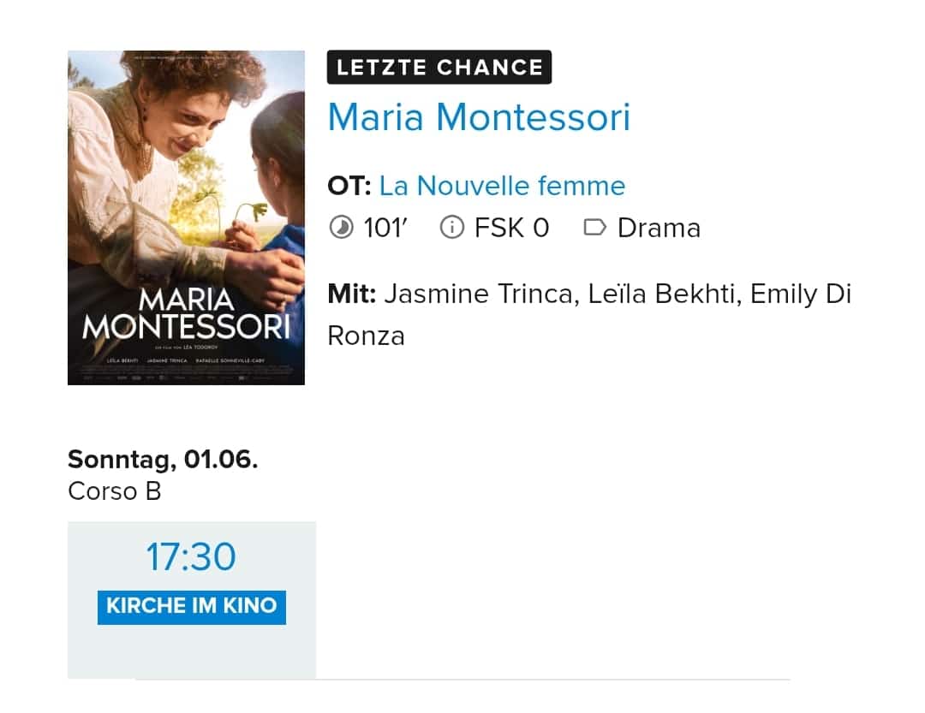The height and width of the screenshot is (713, 925).
Task: Click the genre tag icon
Action: 594,227
